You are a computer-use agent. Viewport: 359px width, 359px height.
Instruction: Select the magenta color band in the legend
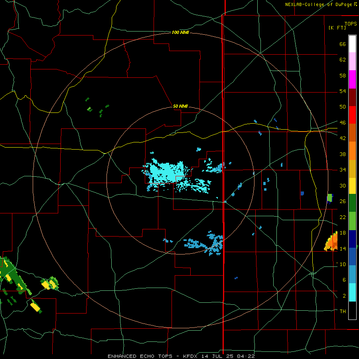[352, 79]
